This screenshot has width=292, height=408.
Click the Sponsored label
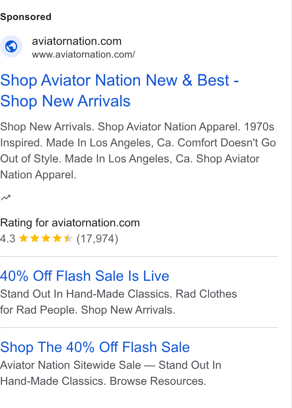[x=26, y=17]
